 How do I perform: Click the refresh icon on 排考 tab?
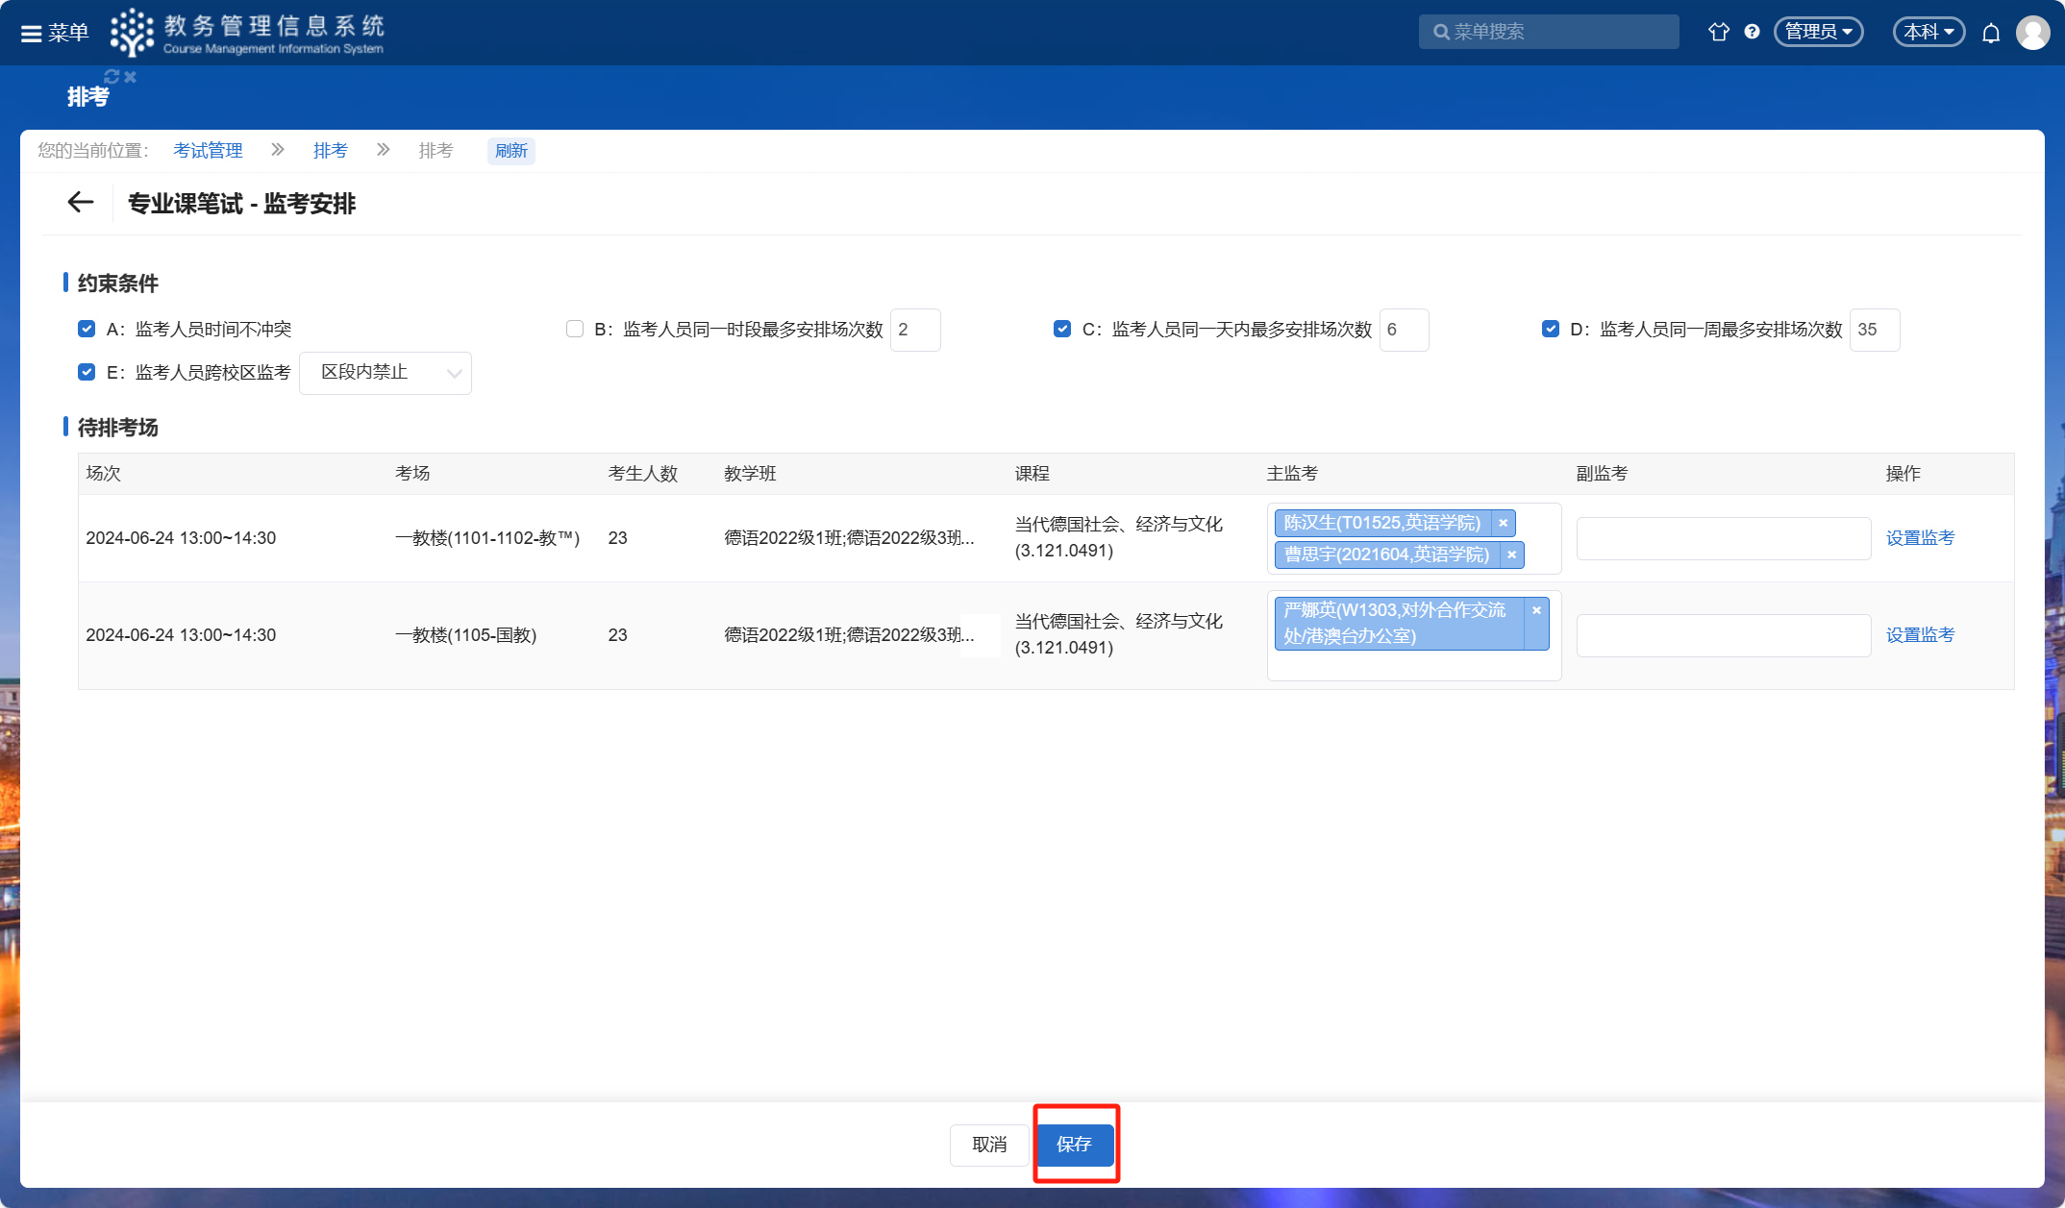(112, 76)
